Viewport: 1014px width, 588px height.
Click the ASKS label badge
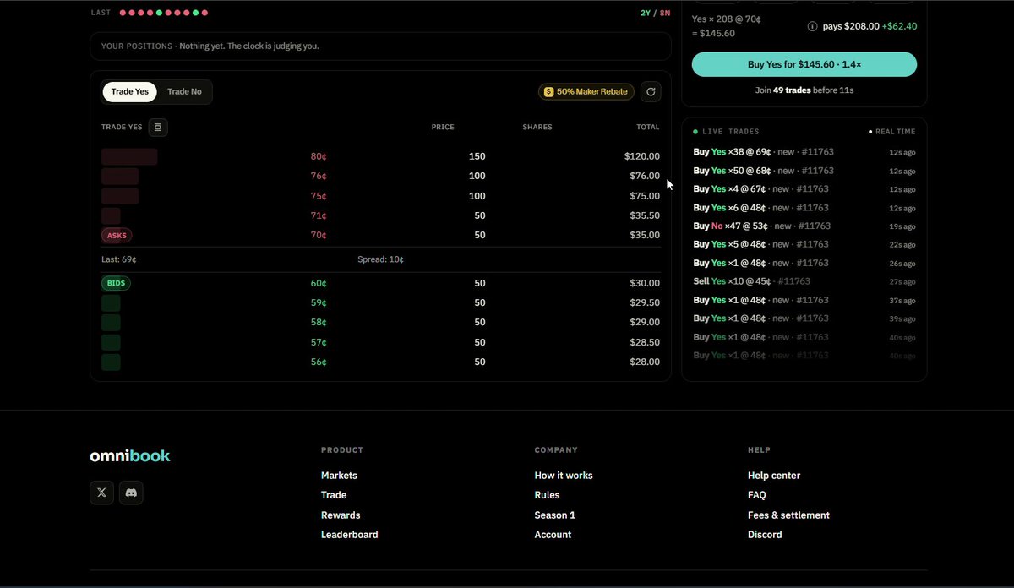click(117, 235)
